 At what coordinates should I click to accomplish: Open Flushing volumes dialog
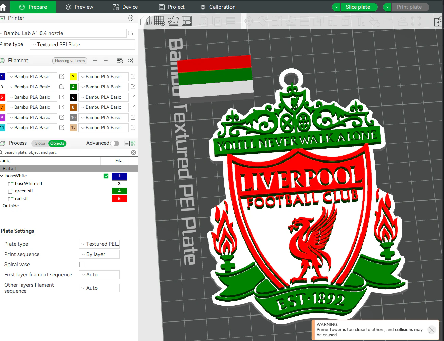70,61
